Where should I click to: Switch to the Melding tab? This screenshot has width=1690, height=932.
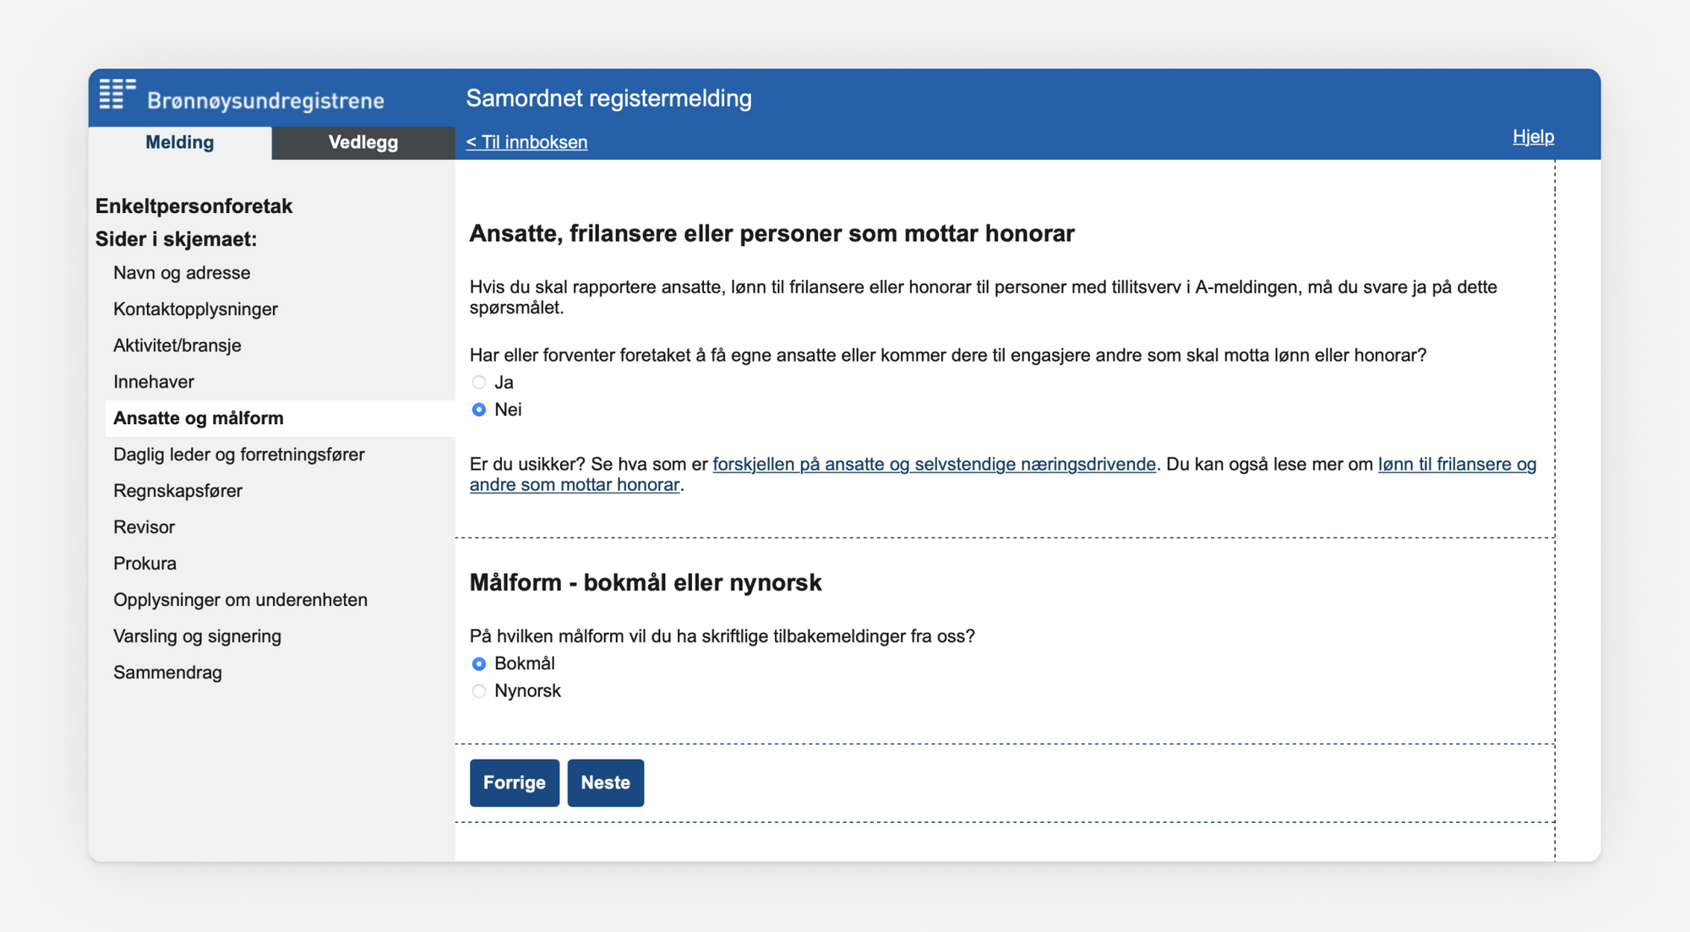pyautogui.click(x=179, y=142)
